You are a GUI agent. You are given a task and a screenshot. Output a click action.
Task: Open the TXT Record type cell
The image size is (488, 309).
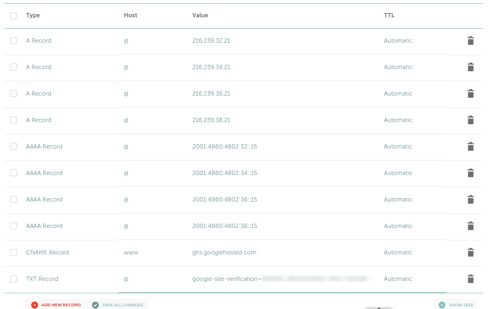pyautogui.click(x=42, y=279)
